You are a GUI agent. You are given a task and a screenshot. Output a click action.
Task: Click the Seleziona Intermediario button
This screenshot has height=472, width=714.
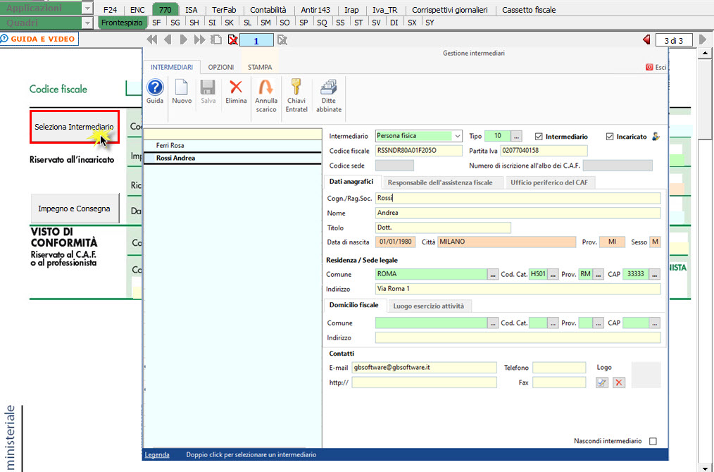pyautogui.click(x=74, y=127)
